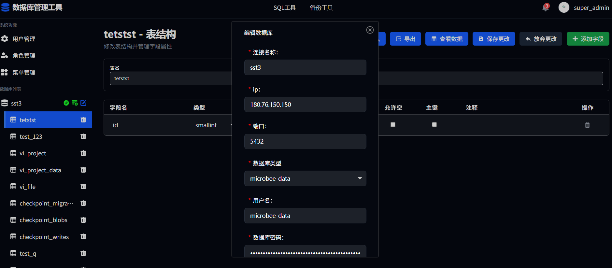This screenshot has width=612, height=268.
Task: Open the SQL工具 menu
Action: (x=284, y=8)
